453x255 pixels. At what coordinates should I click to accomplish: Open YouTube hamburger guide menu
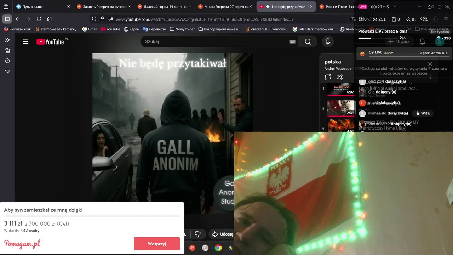click(x=25, y=42)
